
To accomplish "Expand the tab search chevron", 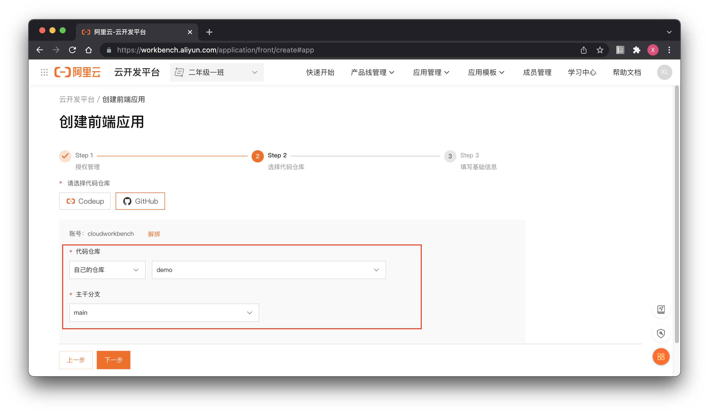I will (x=669, y=32).
